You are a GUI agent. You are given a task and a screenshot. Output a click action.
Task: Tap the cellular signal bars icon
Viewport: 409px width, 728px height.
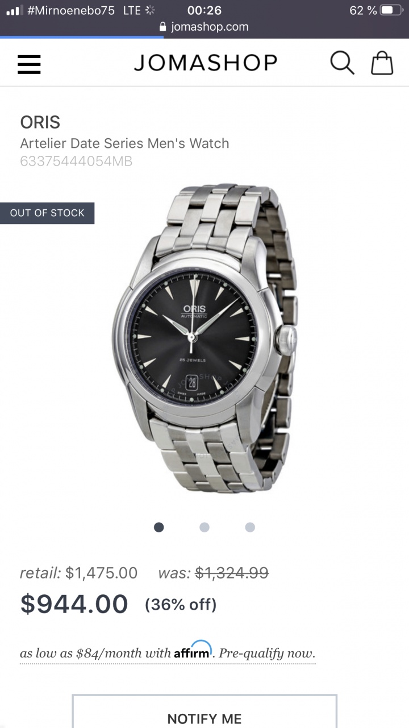coord(13,10)
